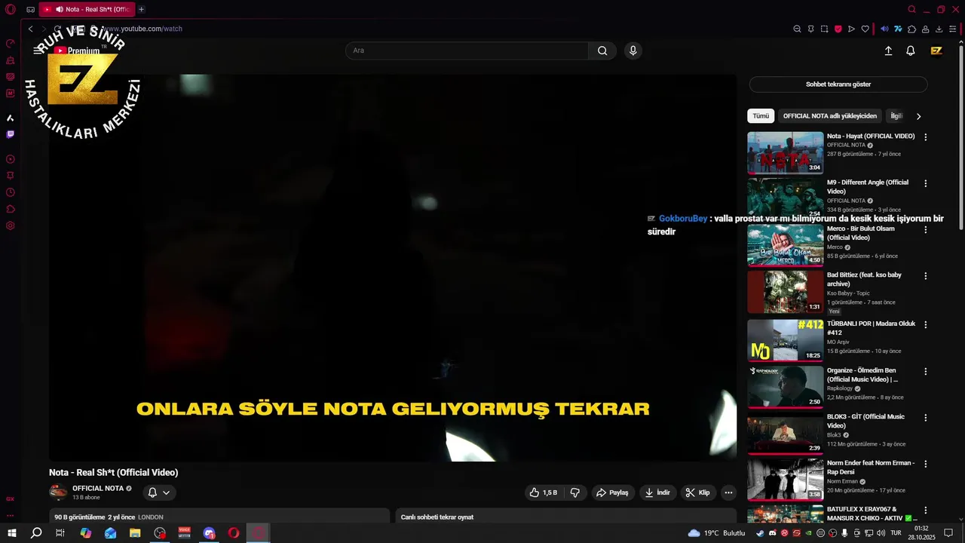Switch to the Nota - Real Sh*t tab
Image resolution: width=965 pixels, height=543 pixels.
88,9
